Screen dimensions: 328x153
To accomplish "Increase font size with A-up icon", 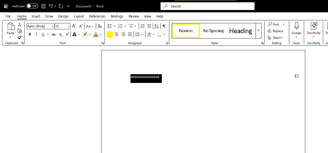I will pyautogui.click(x=74, y=26).
